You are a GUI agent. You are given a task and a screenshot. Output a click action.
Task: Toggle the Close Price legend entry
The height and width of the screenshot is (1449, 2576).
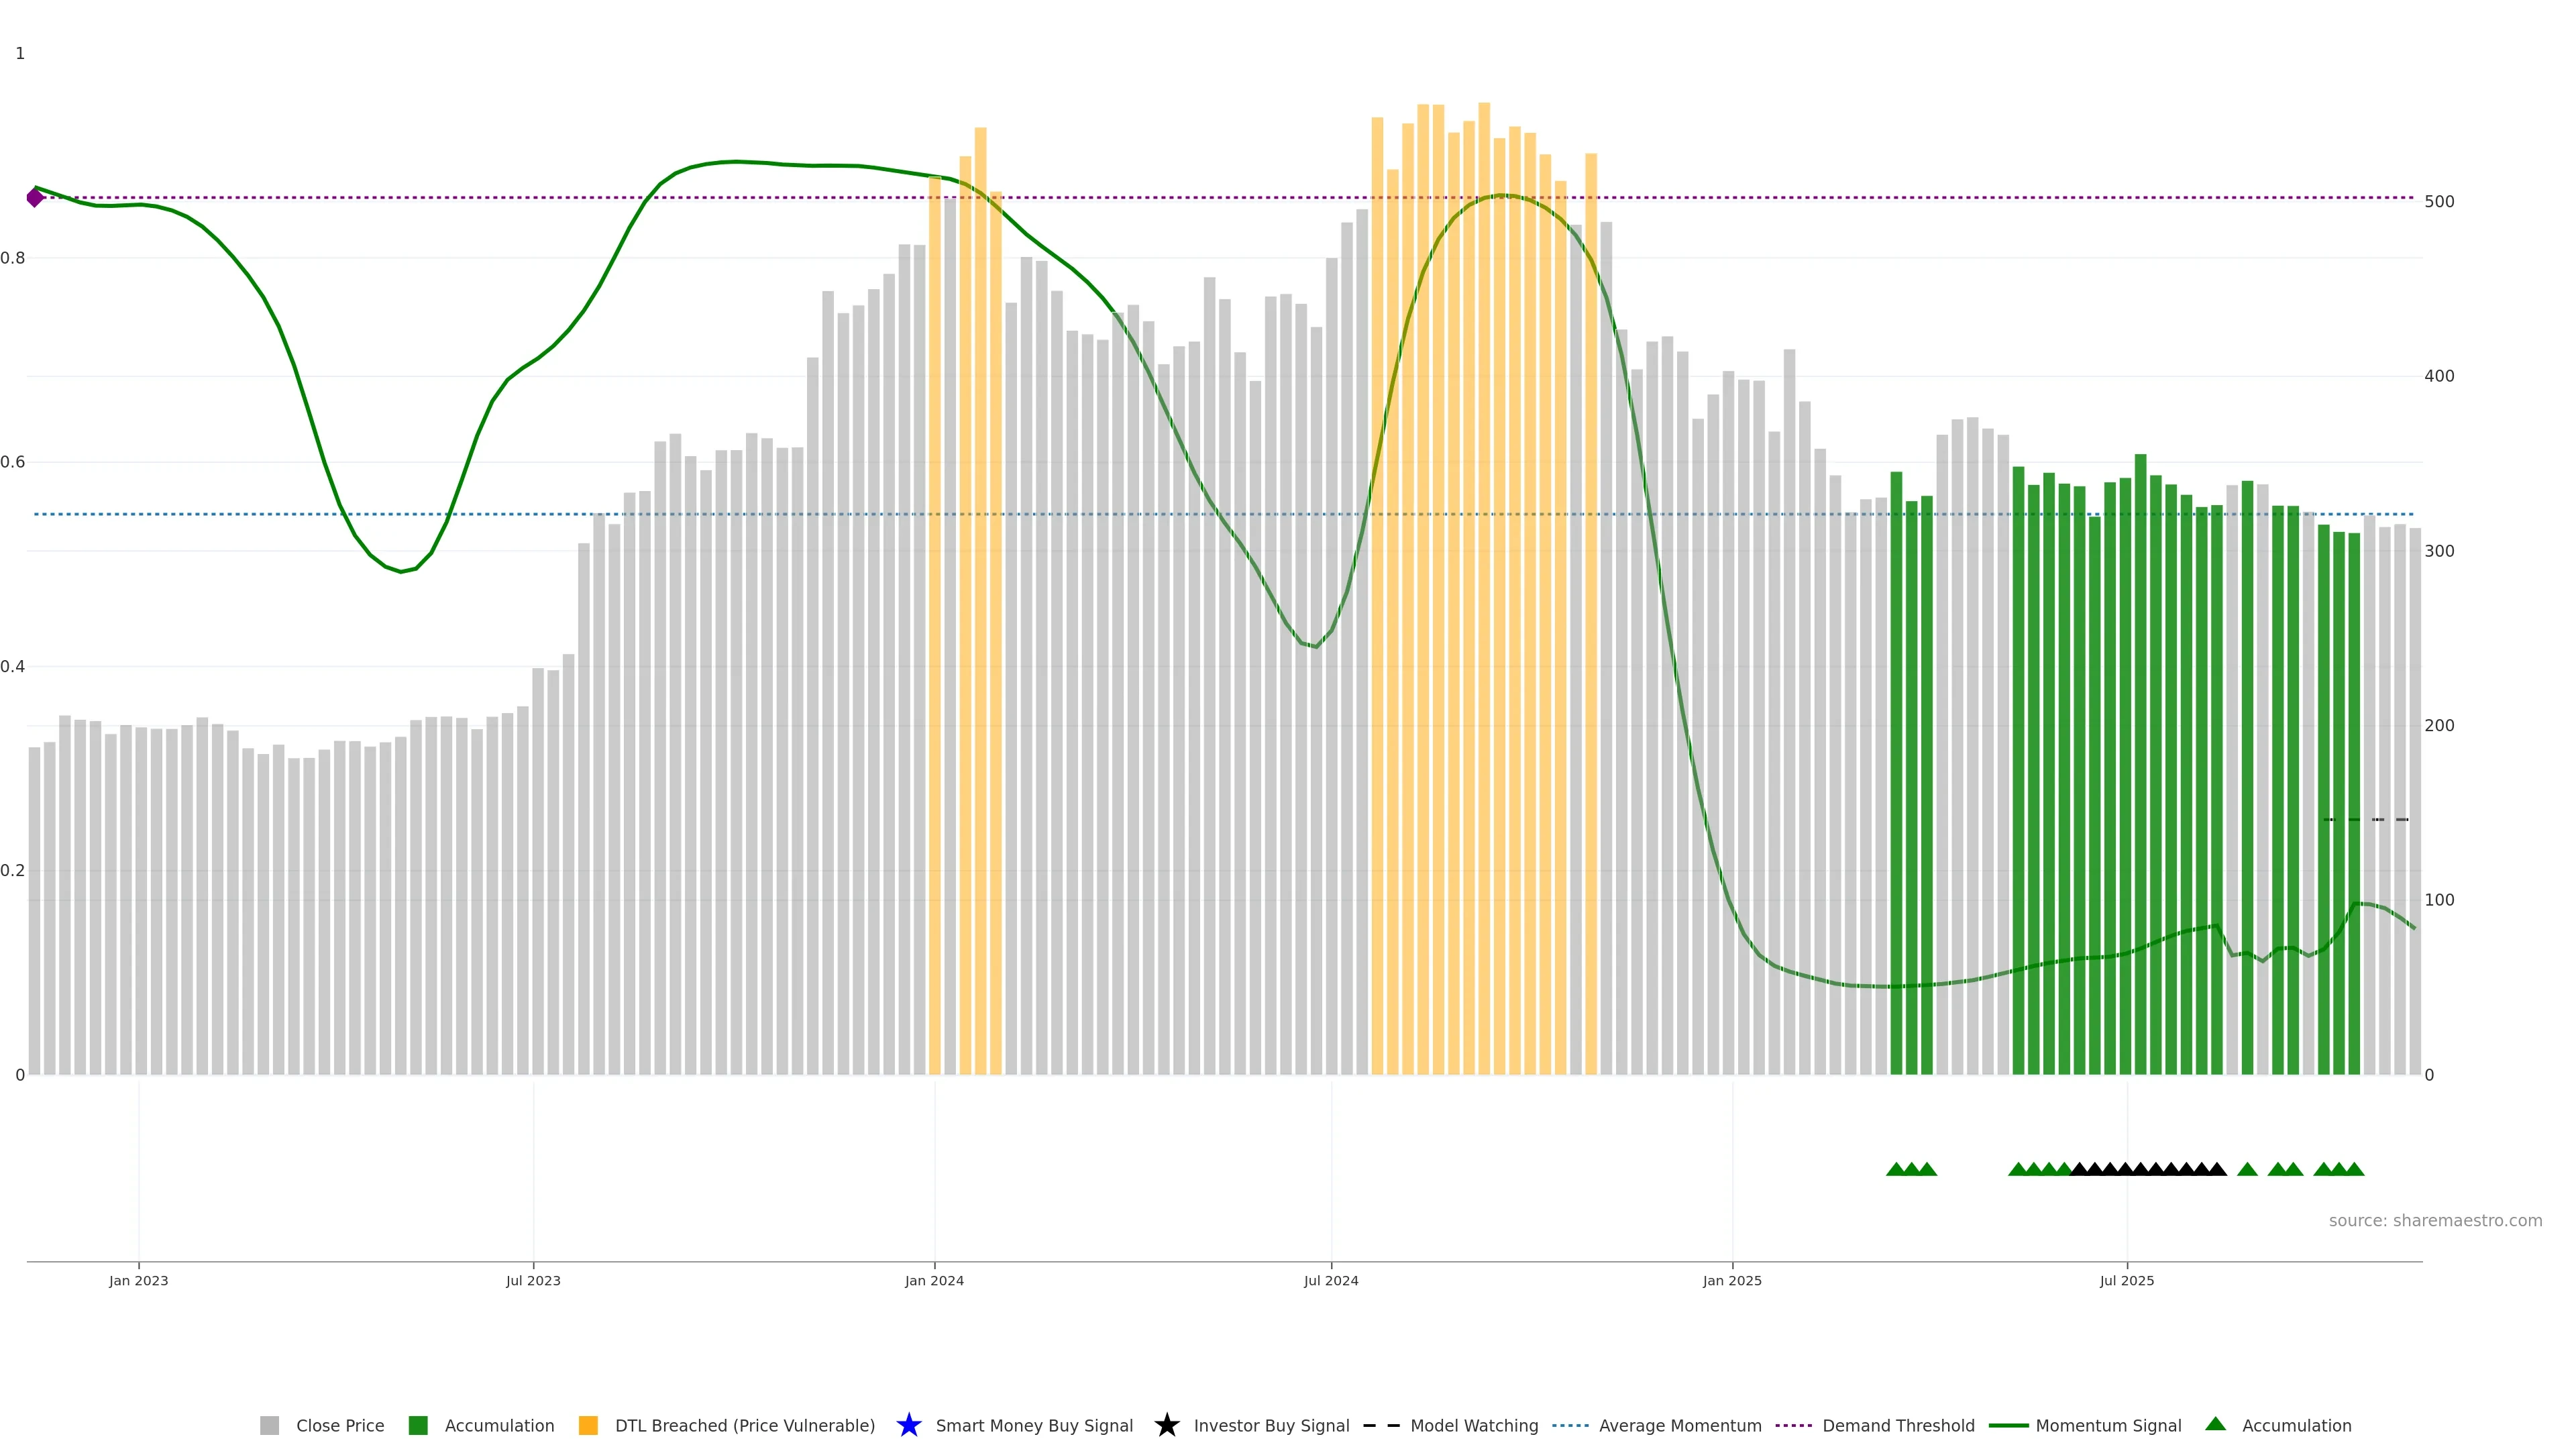click(339, 1425)
